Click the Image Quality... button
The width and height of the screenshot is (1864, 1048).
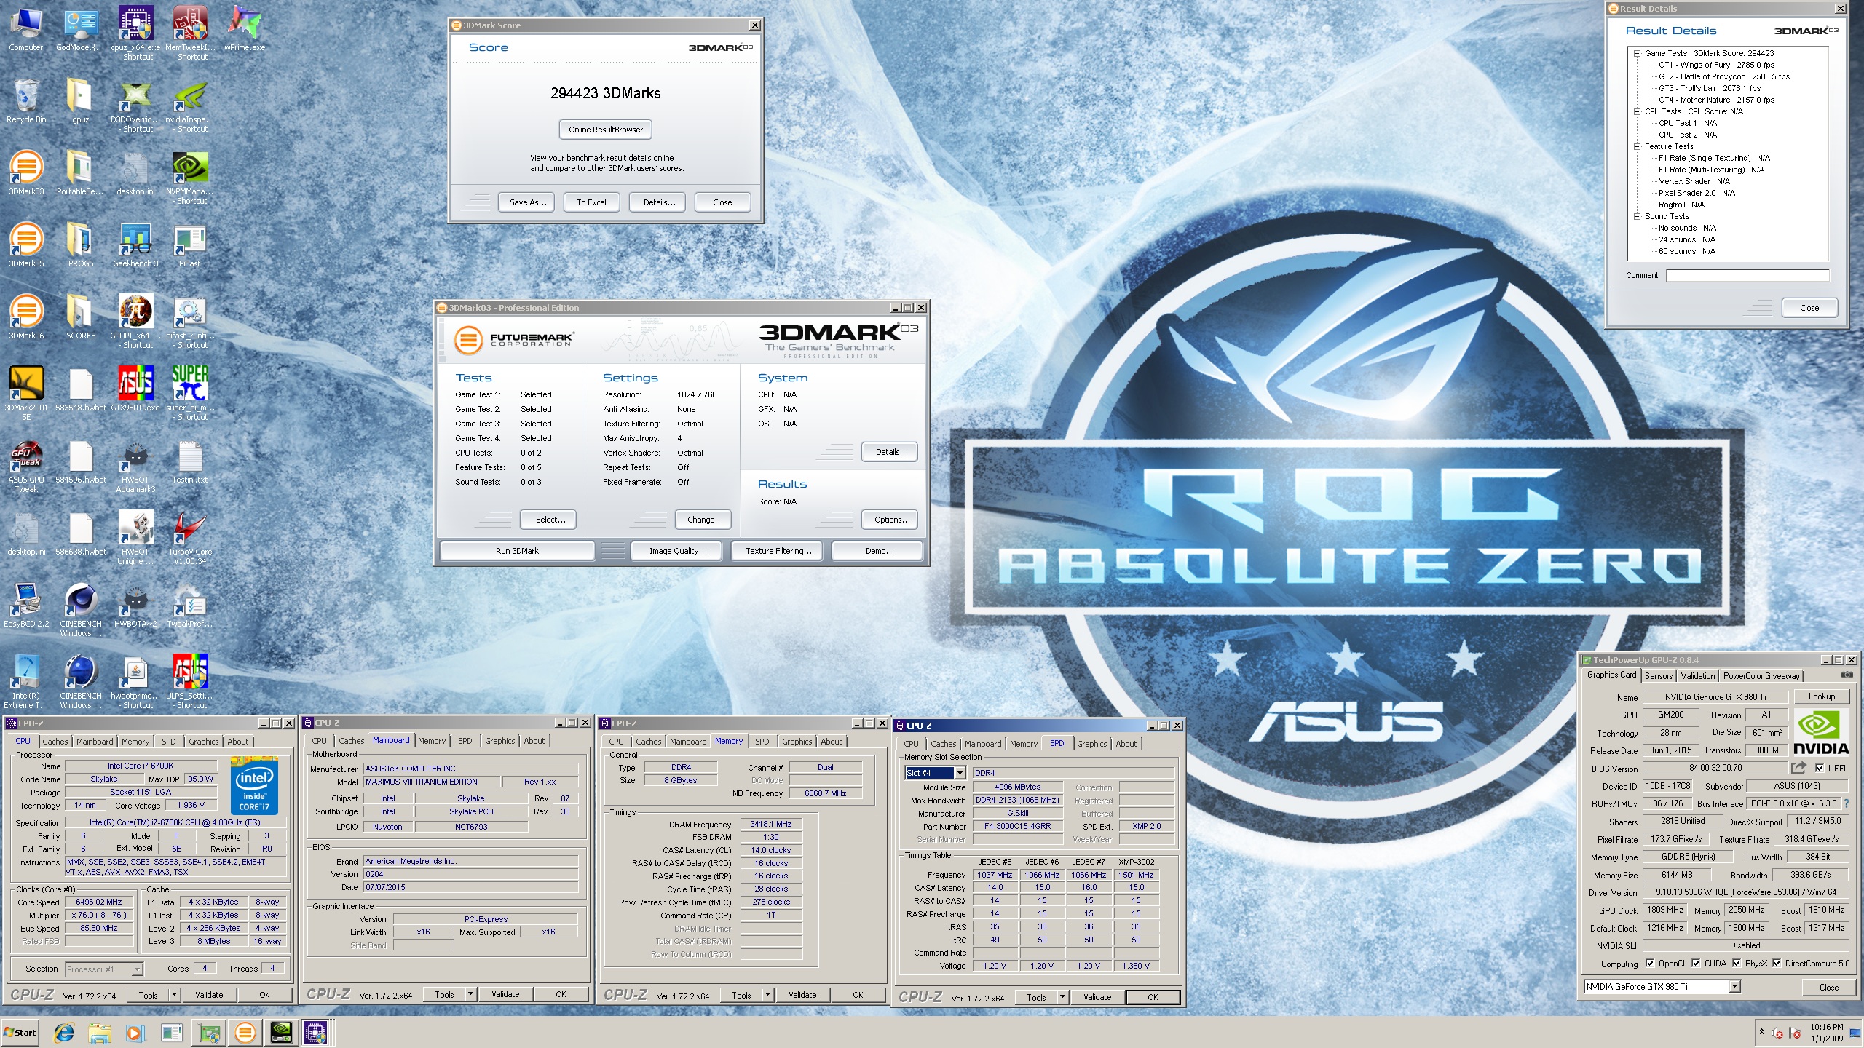point(678,551)
